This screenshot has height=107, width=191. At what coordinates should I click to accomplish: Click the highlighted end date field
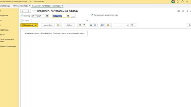click(60, 16)
